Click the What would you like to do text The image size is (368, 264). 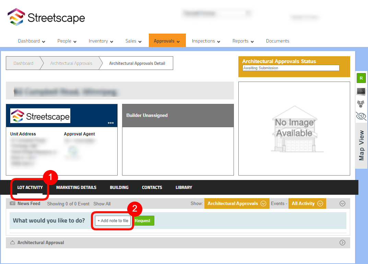coord(49,220)
